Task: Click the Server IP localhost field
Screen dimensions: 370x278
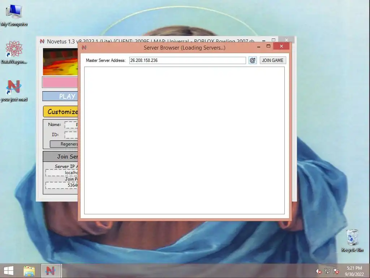Action: (x=62, y=173)
